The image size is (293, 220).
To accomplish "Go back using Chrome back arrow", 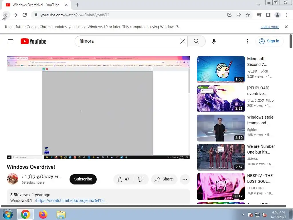I will (6, 15).
